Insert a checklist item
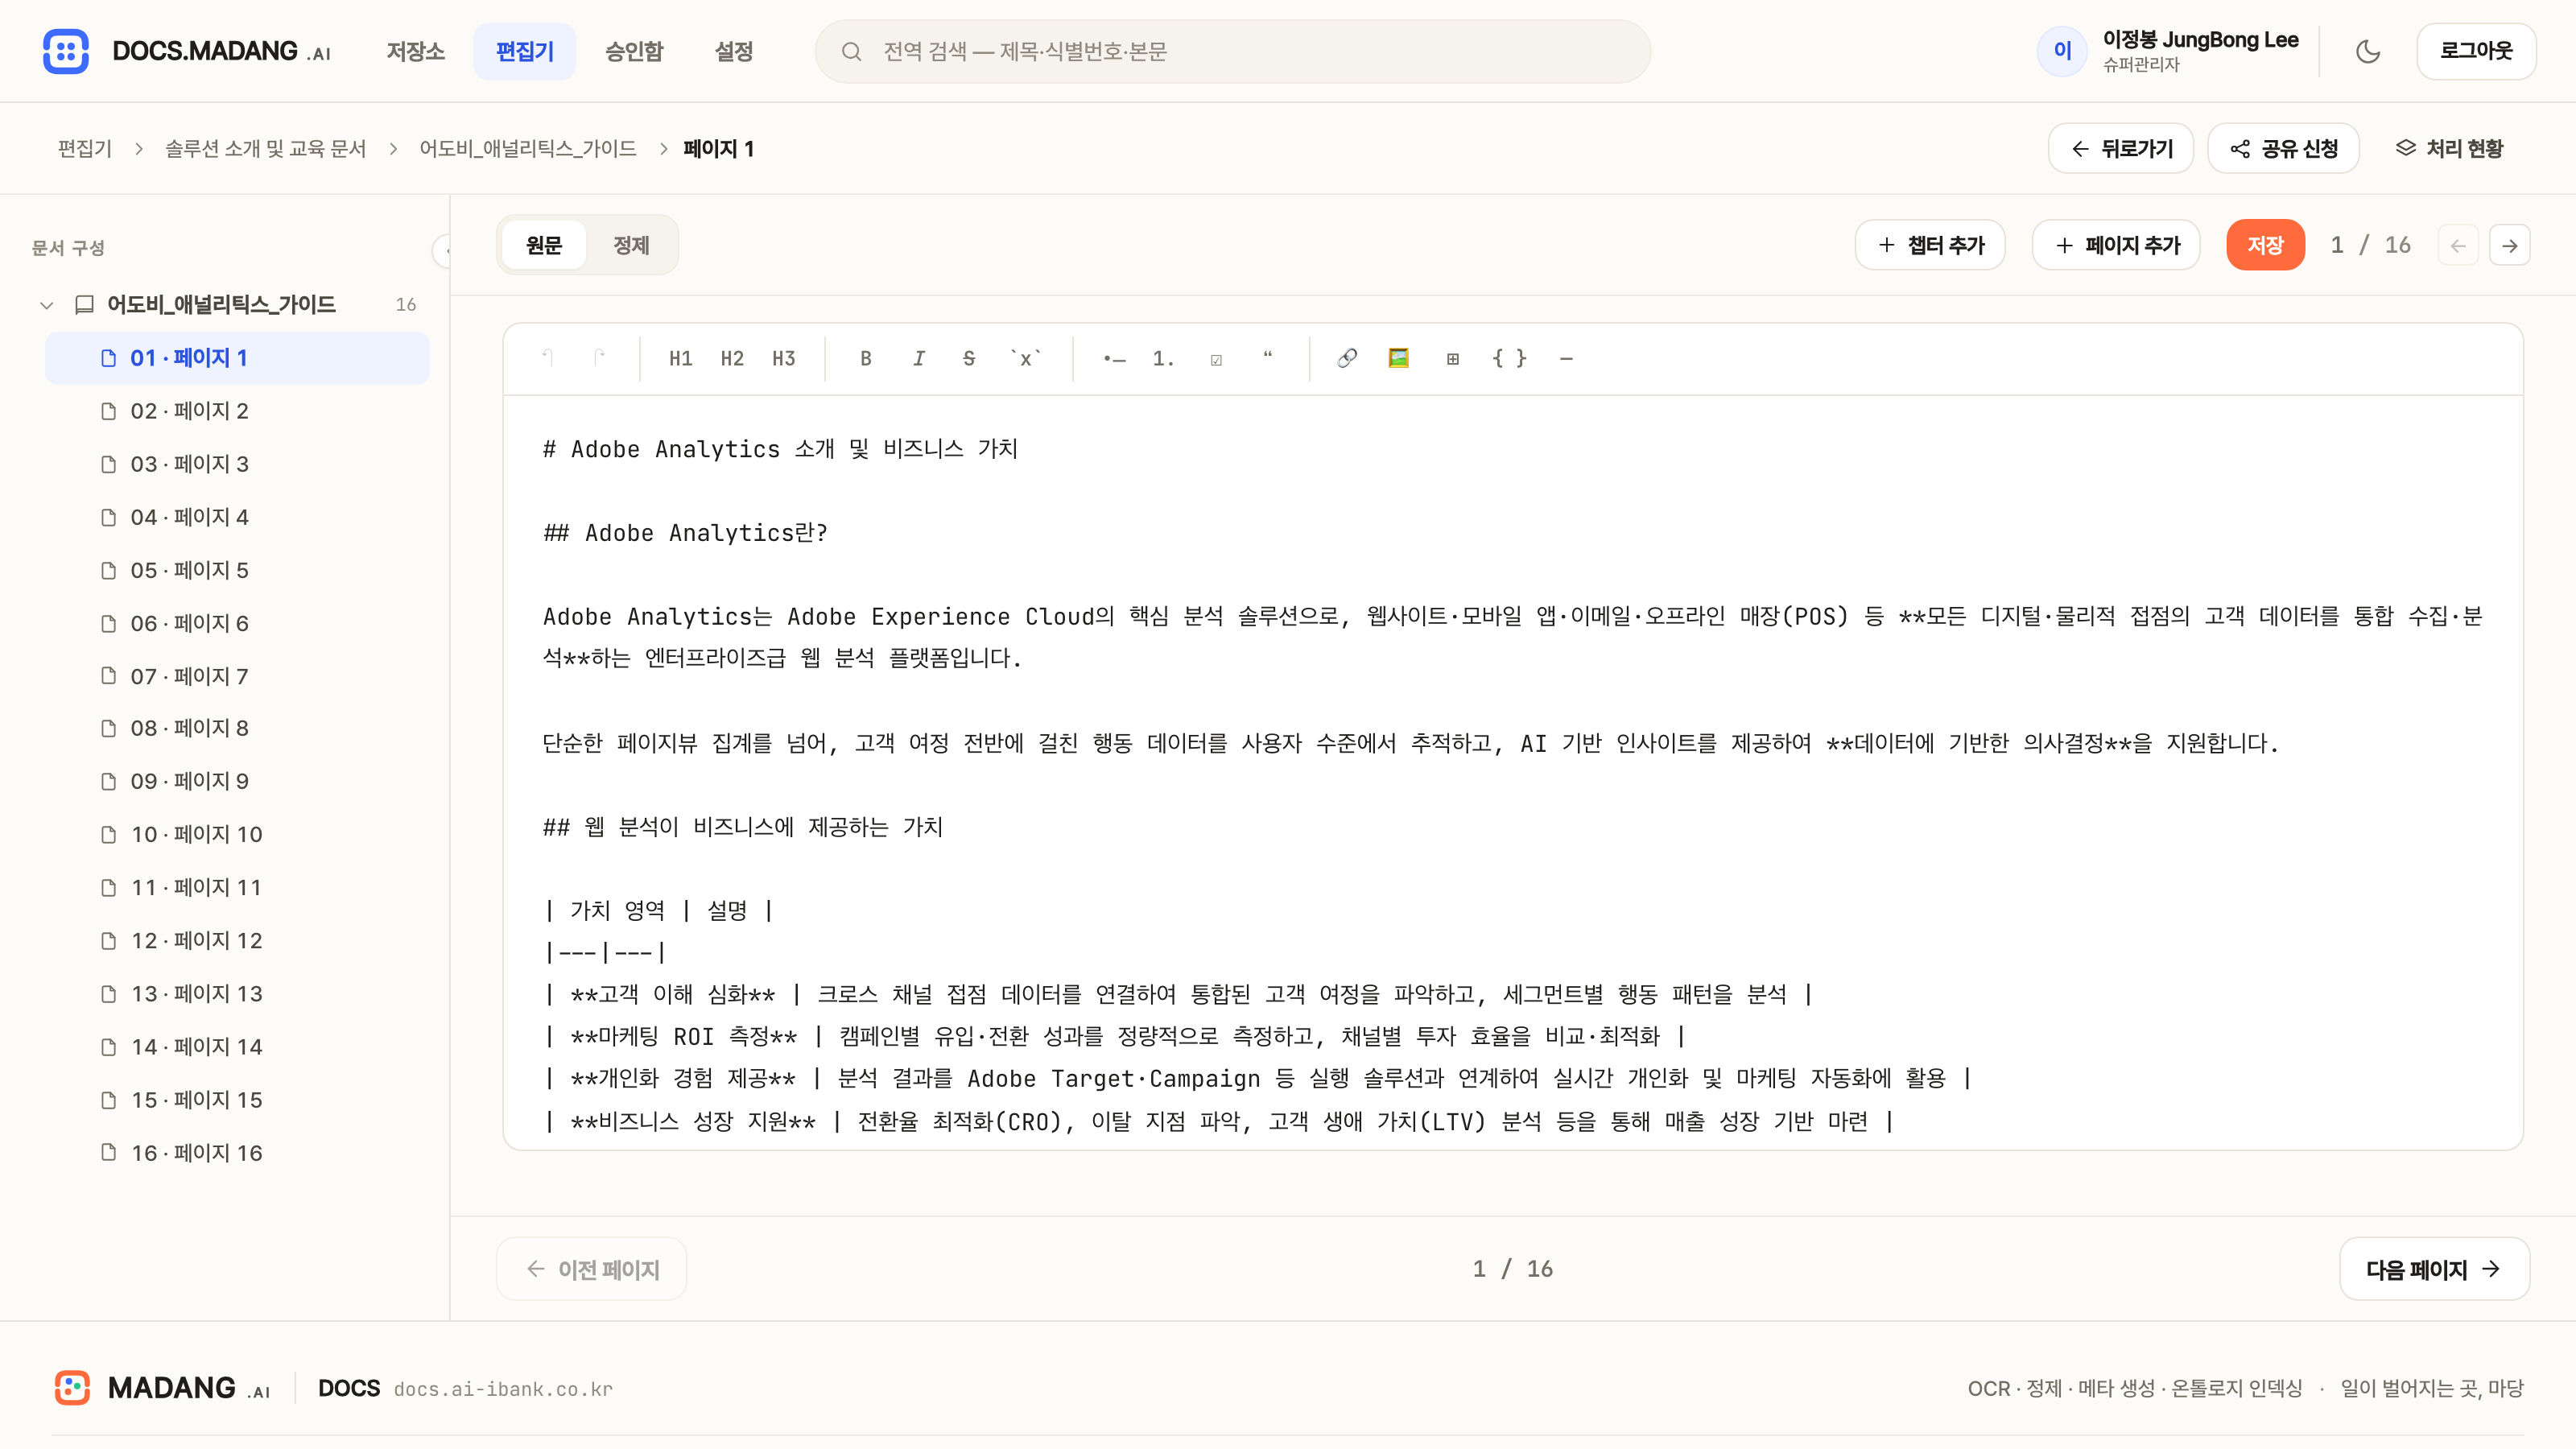The width and height of the screenshot is (2576, 1449). tap(1216, 359)
